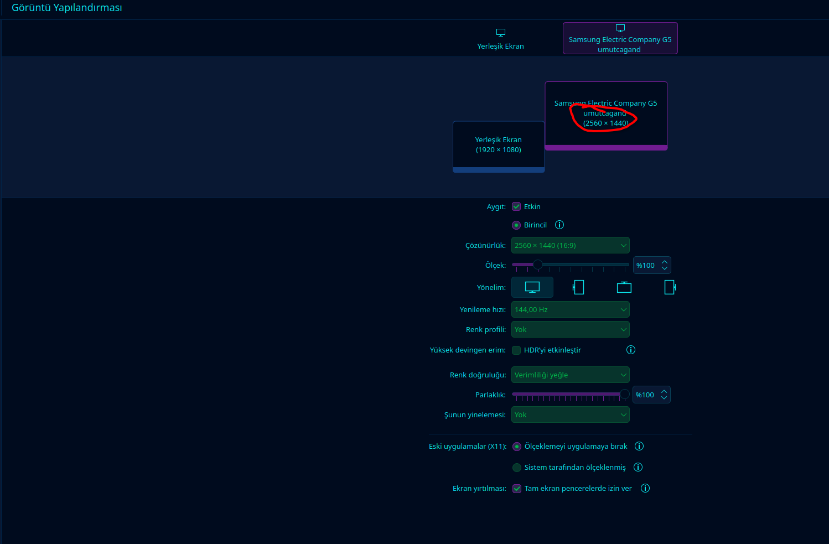Viewport: 829px width, 544px height.
Task: Click the Yüksek devingen erim: label
Action: [468, 350]
